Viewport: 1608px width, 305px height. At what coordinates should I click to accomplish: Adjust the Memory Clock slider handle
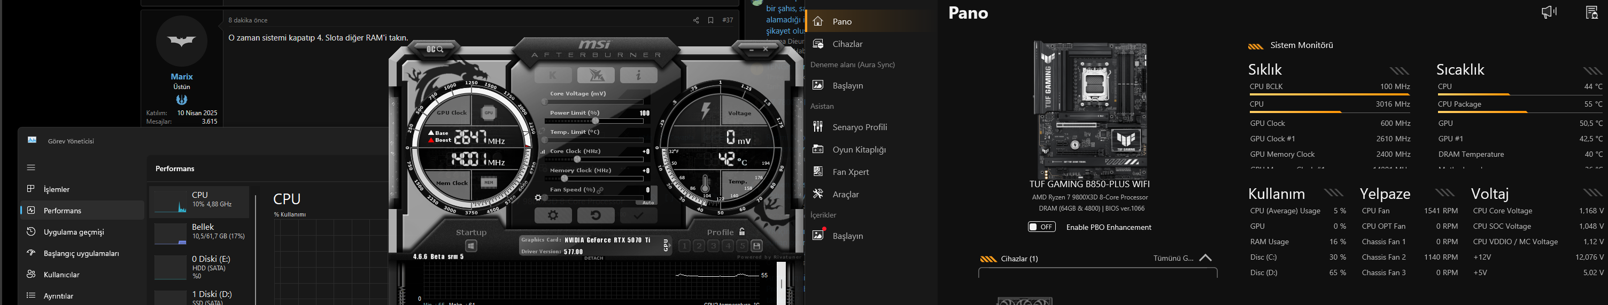pos(565,179)
